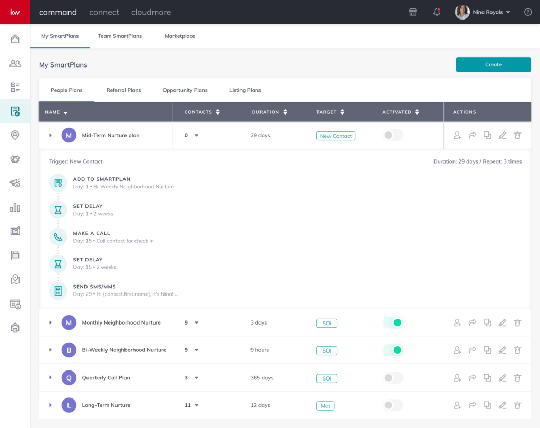540x428 pixels.
Task: Select the People Plans tab
Action: [x=66, y=90]
